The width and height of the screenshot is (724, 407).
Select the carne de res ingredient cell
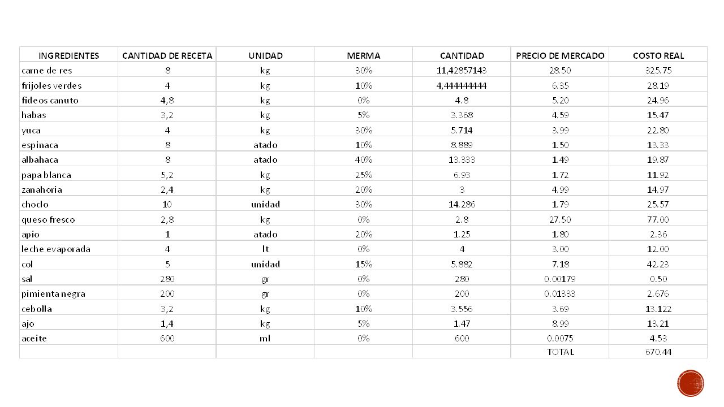[x=68, y=71]
